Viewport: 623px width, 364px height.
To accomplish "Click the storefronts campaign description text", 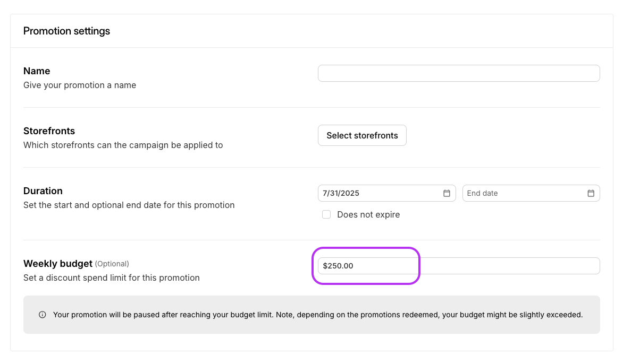I will [123, 145].
